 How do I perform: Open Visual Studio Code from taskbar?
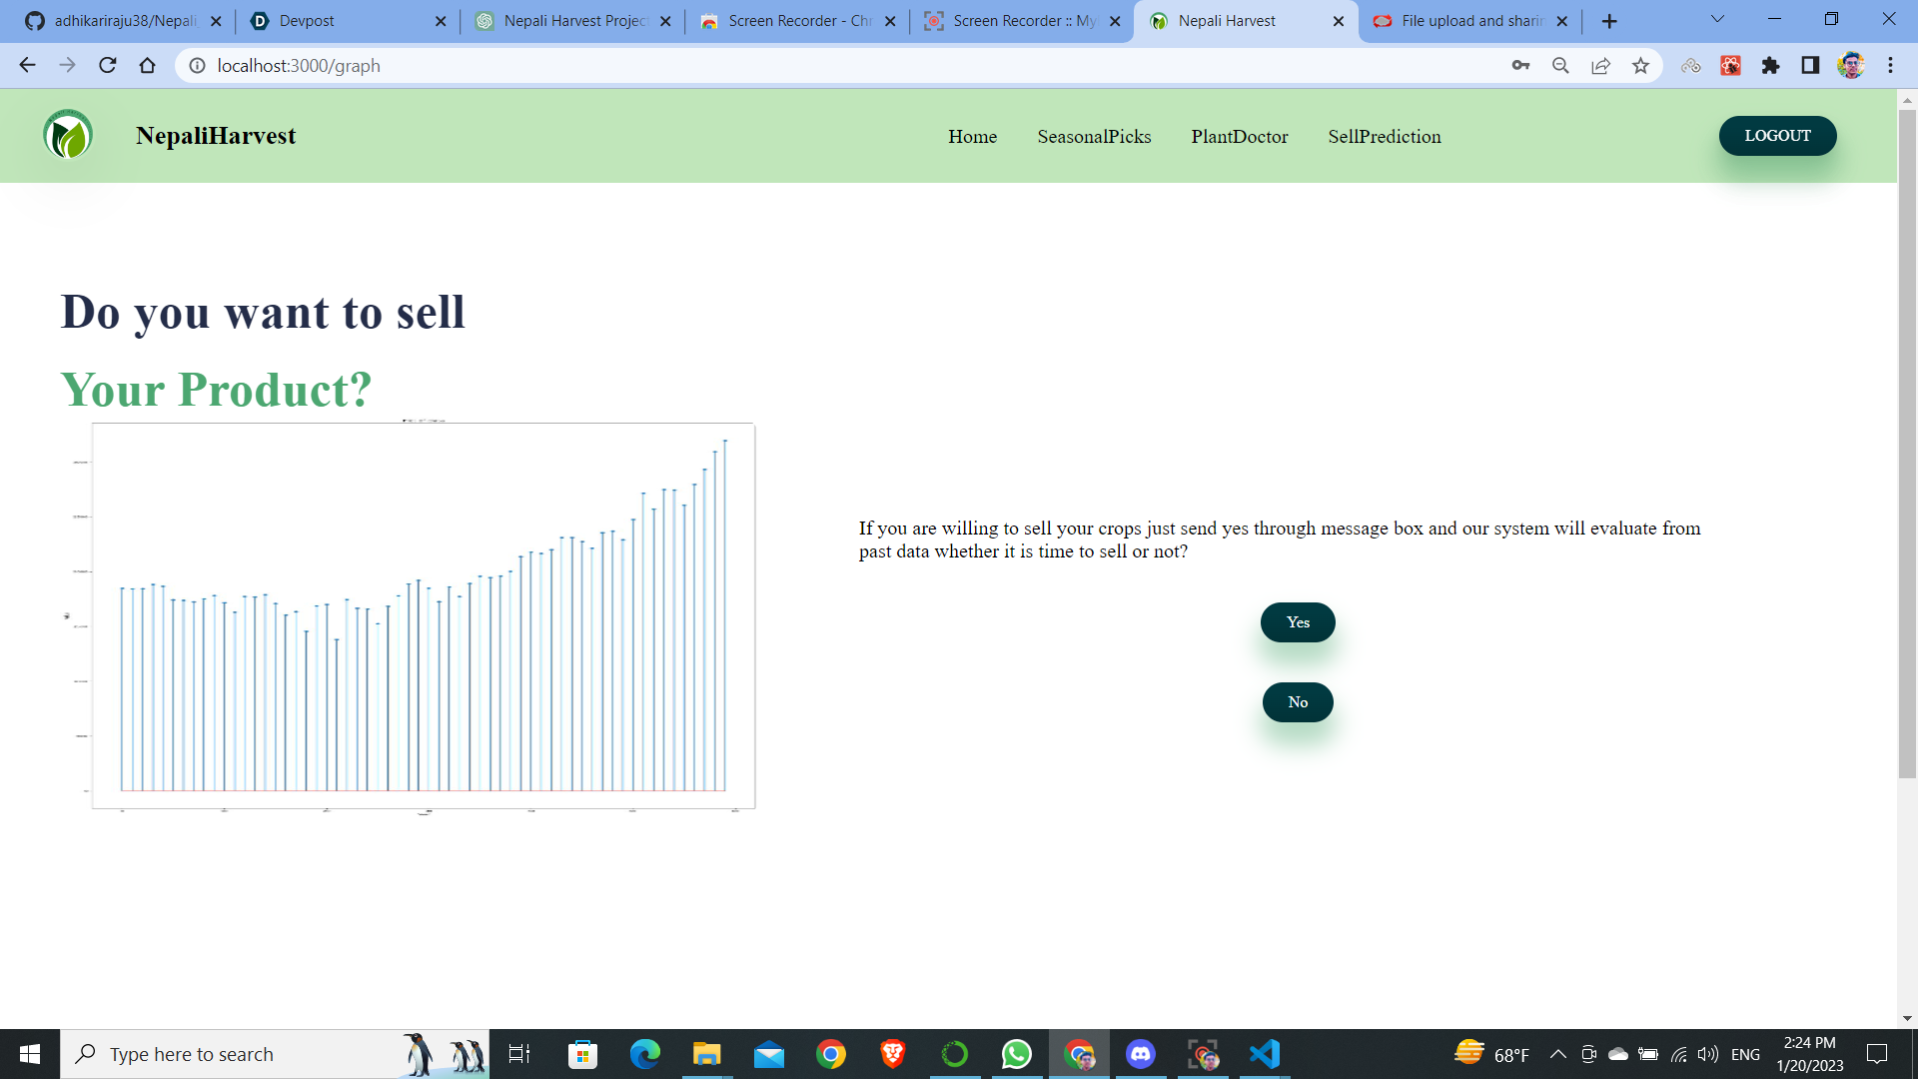1264,1054
